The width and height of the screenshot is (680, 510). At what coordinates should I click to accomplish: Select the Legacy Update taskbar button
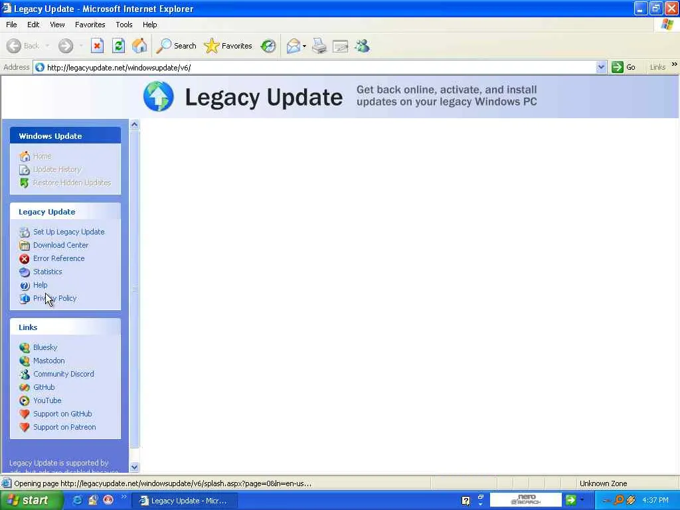(x=185, y=501)
